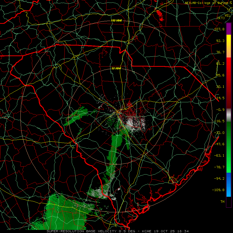This screenshot has width=233, height=233.
Task: Select the -0.9 legend value
Action: 220,110
